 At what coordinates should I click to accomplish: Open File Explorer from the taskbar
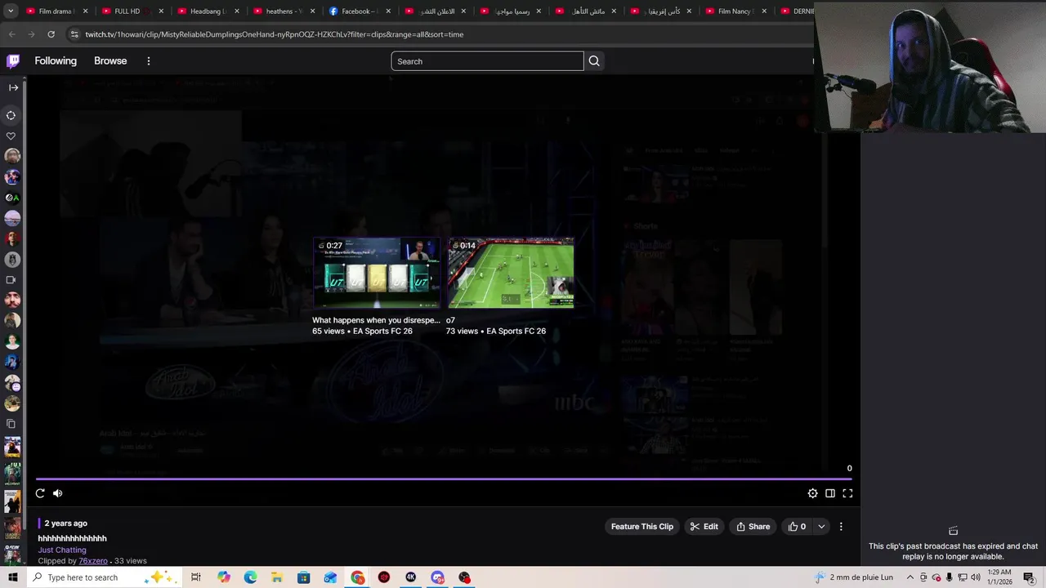(277, 577)
